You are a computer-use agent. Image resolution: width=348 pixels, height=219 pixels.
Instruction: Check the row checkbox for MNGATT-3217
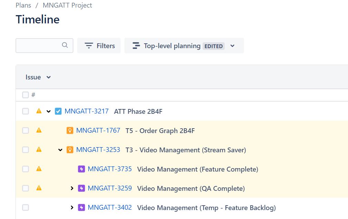[25, 111]
